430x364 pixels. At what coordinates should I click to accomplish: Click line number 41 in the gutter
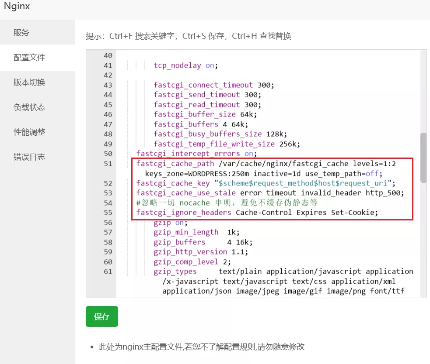(x=108, y=65)
